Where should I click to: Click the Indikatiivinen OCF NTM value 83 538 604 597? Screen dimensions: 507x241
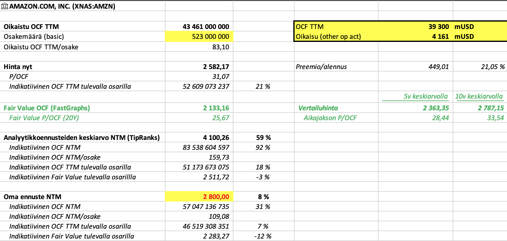click(206, 148)
